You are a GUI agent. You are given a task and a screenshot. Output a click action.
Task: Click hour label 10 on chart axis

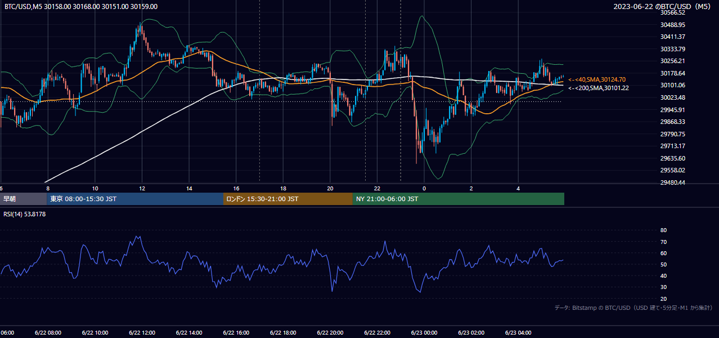coord(95,189)
